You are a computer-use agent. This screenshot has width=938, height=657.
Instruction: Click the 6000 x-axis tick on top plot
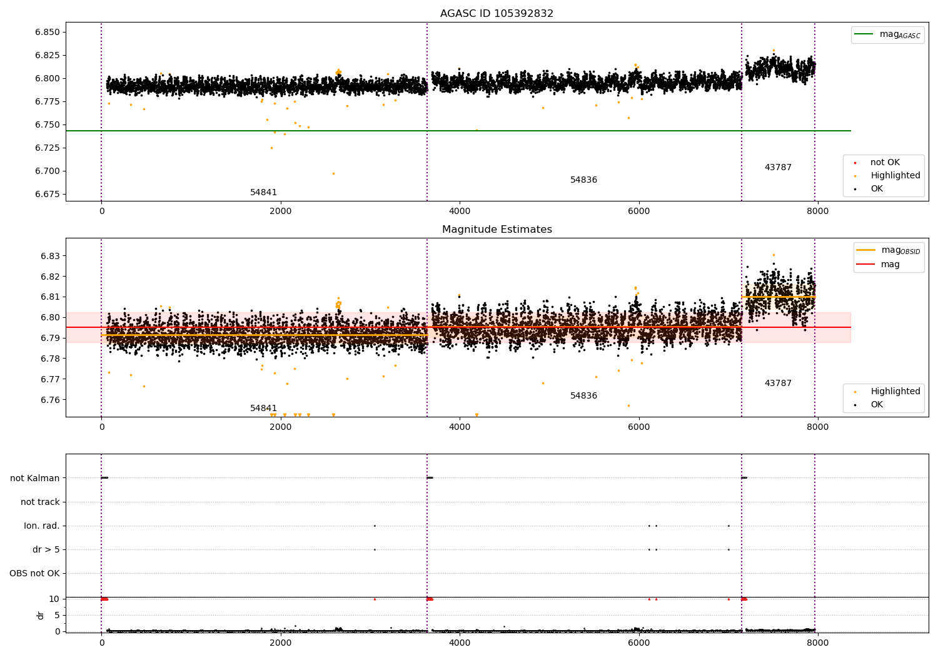[x=638, y=211]
